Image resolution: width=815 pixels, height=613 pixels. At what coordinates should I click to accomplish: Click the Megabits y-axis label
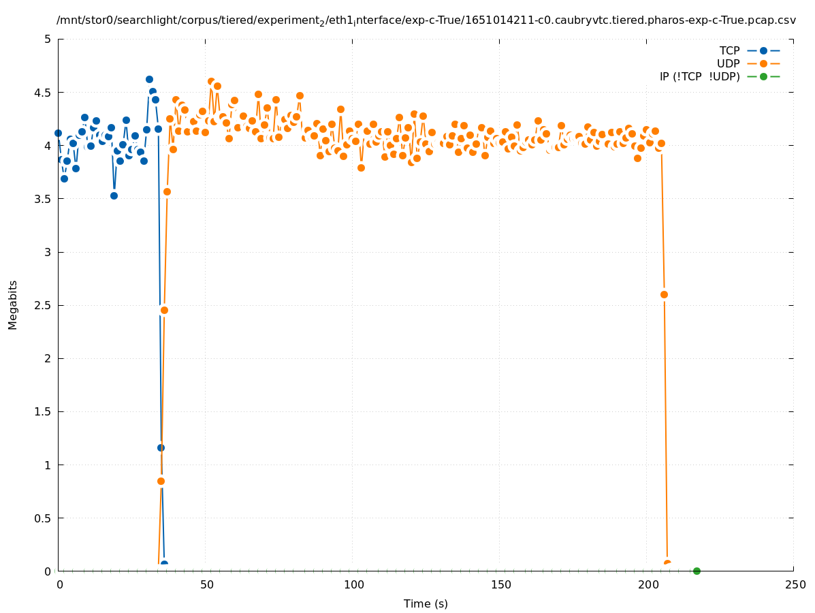point(13,304)
